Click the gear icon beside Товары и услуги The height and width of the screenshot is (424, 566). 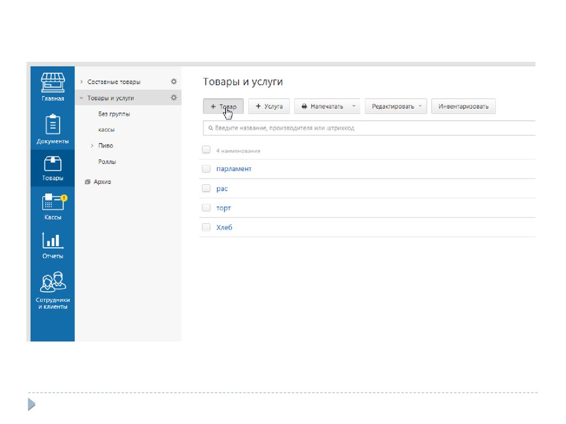click(174, 98)
